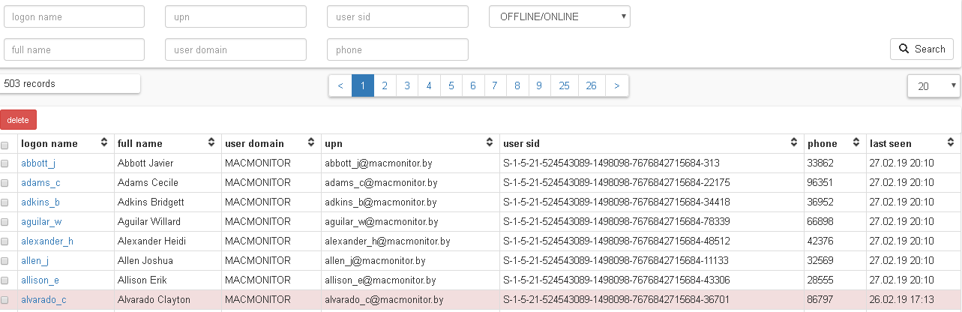Click the red delete button

[x=18, y=120]
